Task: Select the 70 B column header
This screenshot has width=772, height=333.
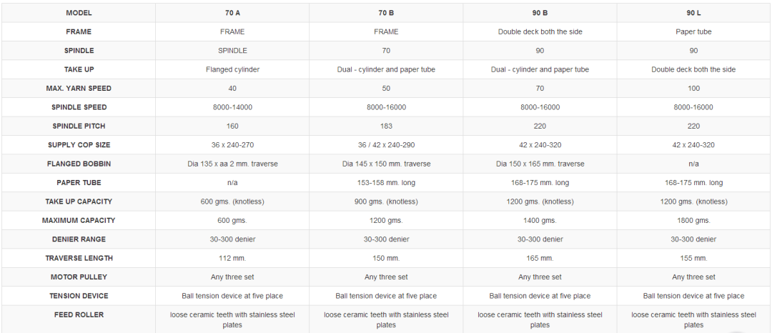Action: click(386, 13)
